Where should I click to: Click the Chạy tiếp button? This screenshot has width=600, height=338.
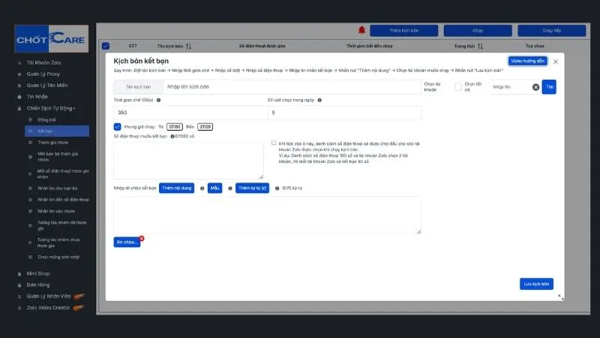point(551,31)
